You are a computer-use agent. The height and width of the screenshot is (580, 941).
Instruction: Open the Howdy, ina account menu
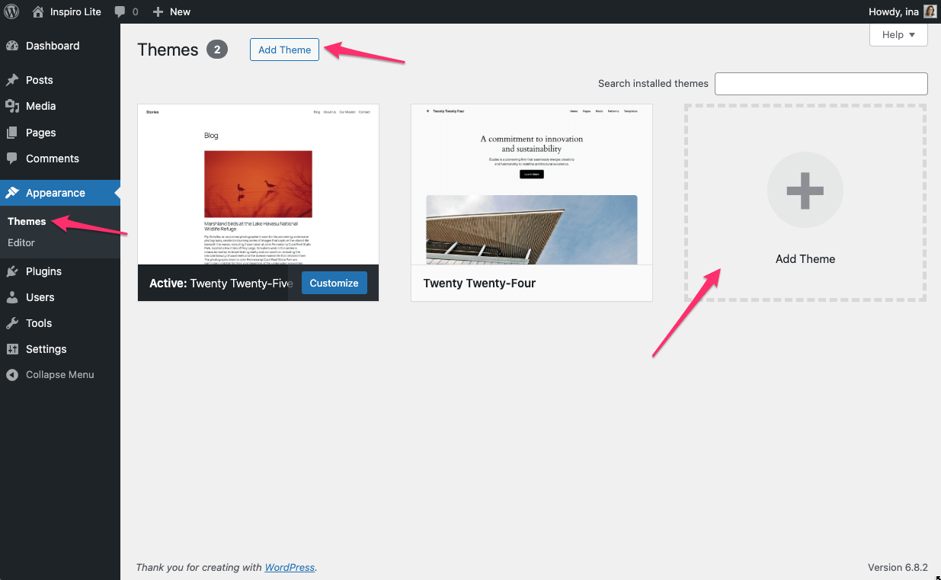point(893,11)
